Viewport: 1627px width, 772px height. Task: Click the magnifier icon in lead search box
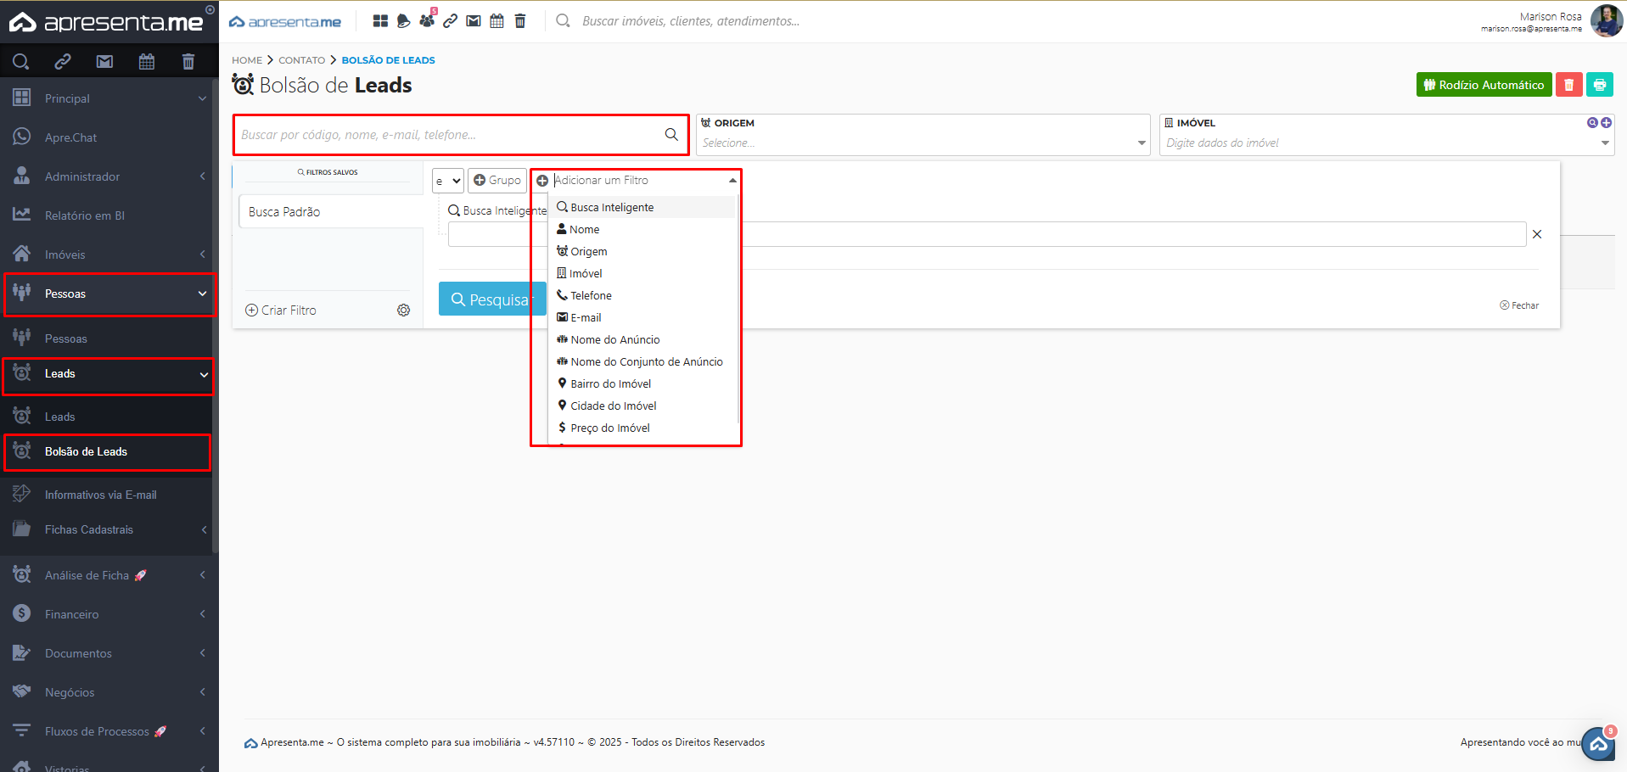(x=671, y=135)
